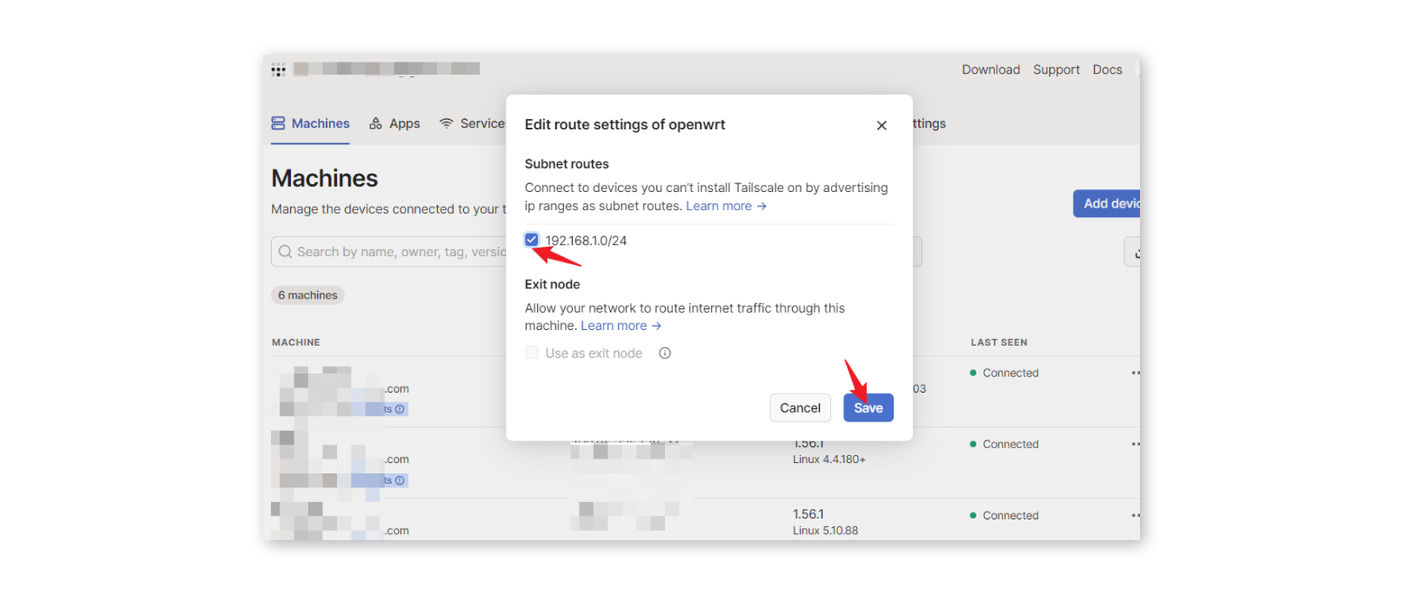Cancel the route settings dialog
Image resolution: width=1403 pixels, height=595 pixels.
coord(800,408)
